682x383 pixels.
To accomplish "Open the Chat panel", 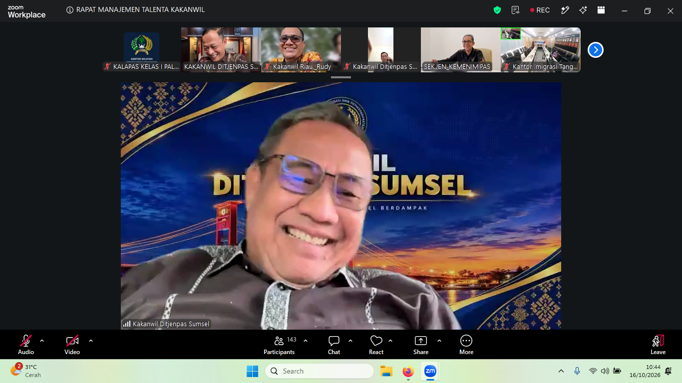I will pos(334,345).
